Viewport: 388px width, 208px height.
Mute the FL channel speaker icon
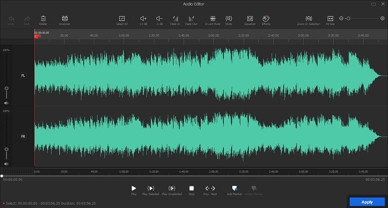coord(6,103)
